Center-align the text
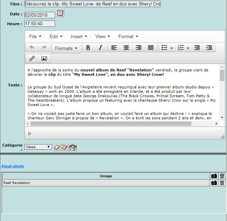 (x=126, y=48)
